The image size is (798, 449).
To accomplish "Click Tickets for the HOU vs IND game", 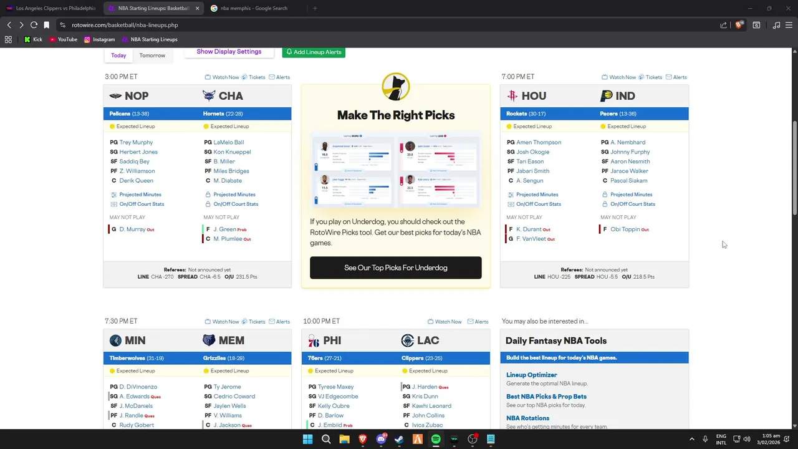I will click(x=650, y=77).
